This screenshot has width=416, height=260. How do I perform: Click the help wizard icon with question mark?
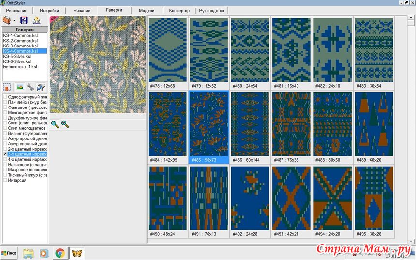pyautogui.click(x=37, y=20)
